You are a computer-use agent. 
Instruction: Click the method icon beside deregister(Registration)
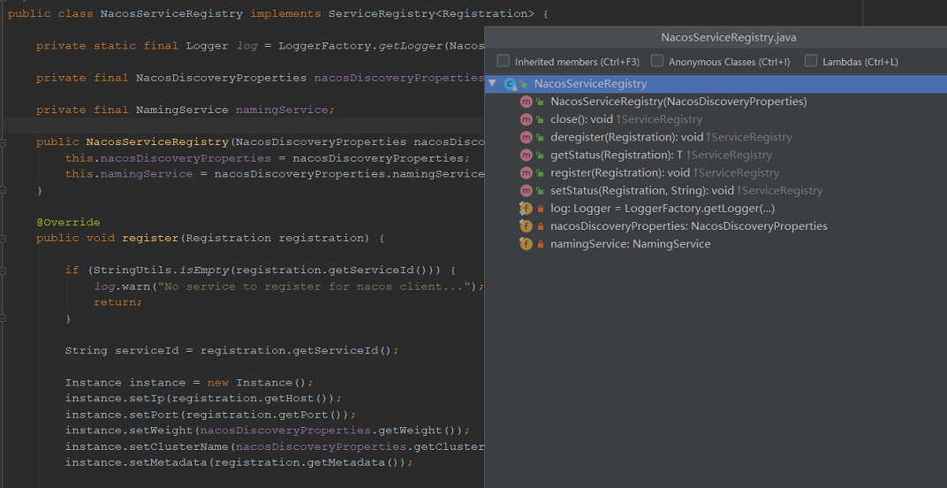[x=526, y=137]
